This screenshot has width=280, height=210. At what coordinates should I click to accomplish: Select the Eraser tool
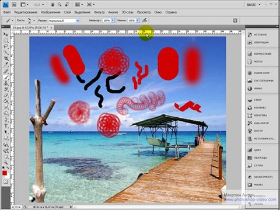click(6, 95)
